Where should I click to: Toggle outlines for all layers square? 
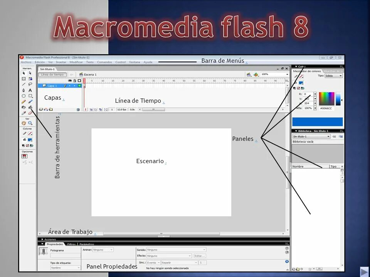point(79,80)
